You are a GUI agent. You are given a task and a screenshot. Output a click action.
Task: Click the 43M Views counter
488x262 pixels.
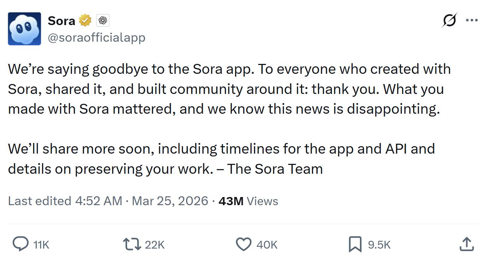(248, 201)
